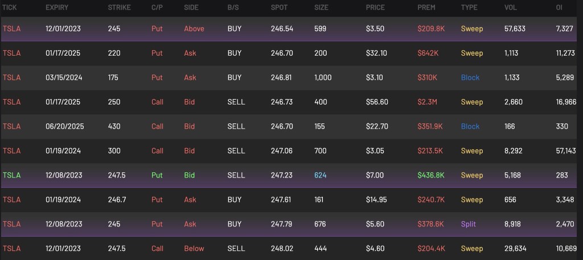Viewport: 583px width, 260px height.
Task: Click the 06/20/2025 expiry date cell
Action: click(65, 126)
